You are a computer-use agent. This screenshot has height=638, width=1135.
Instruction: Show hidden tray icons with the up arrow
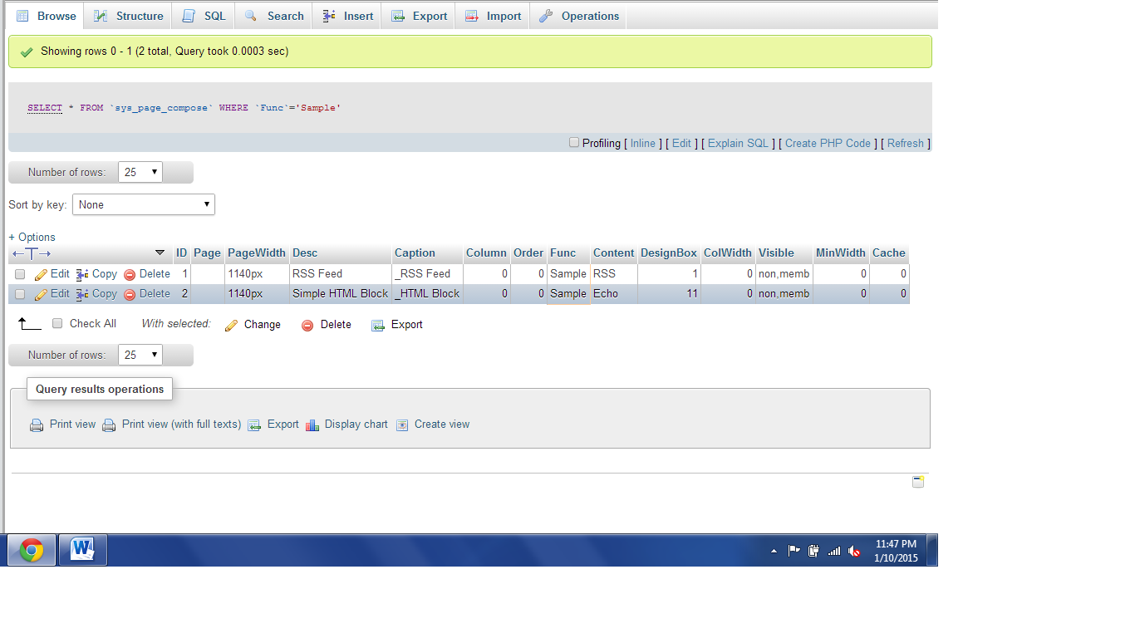click(774, 551)
